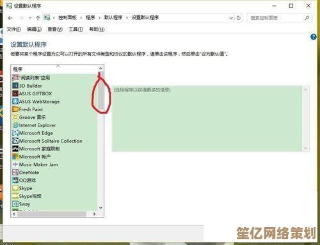Image resolution: width=320 pixels, height=245 pixels.
Task: Select the Internet Explorer icon
Action: [x=15, y=125]
